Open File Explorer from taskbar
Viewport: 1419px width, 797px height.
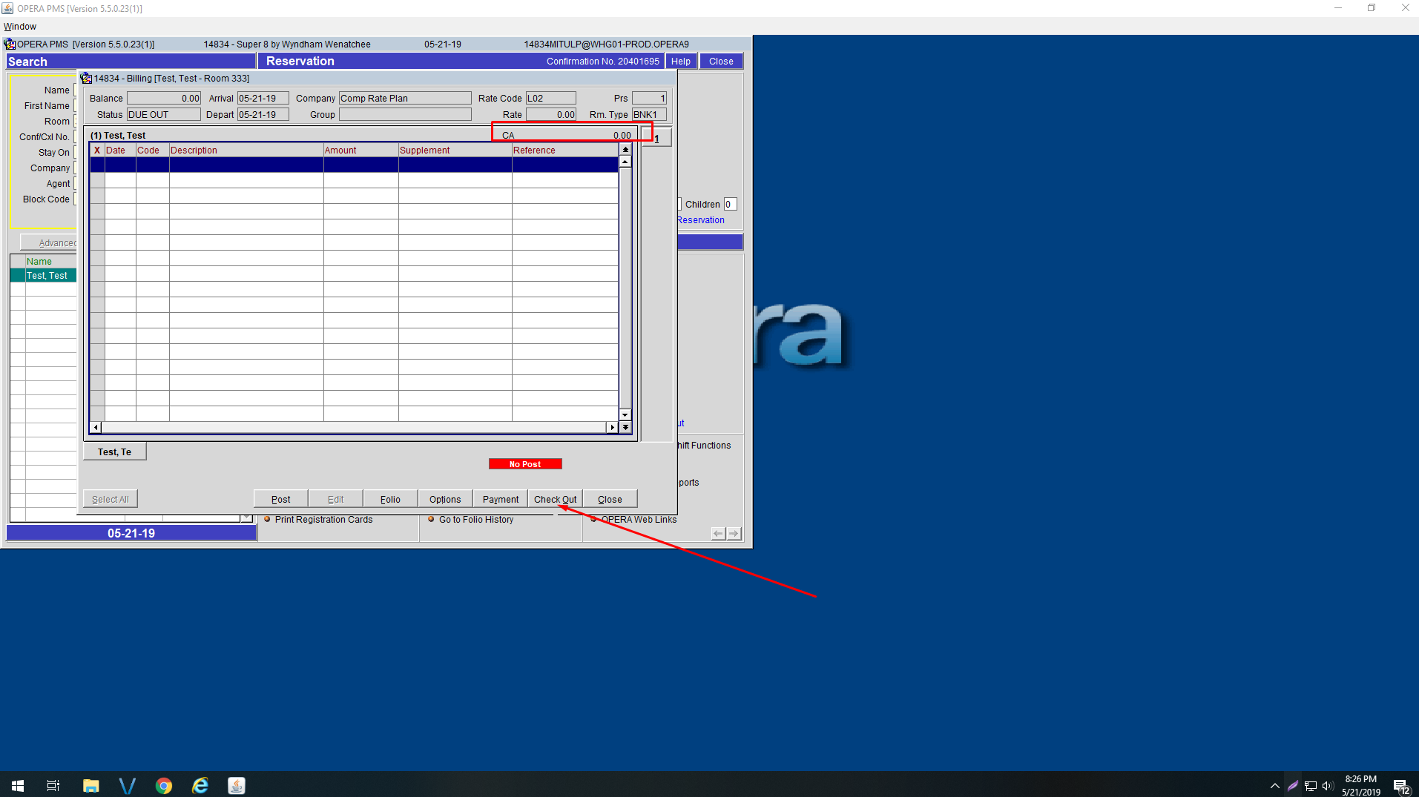[90, 786]
